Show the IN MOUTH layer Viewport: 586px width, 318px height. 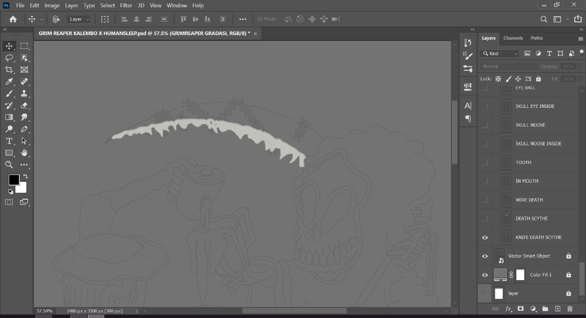point(485,181)
